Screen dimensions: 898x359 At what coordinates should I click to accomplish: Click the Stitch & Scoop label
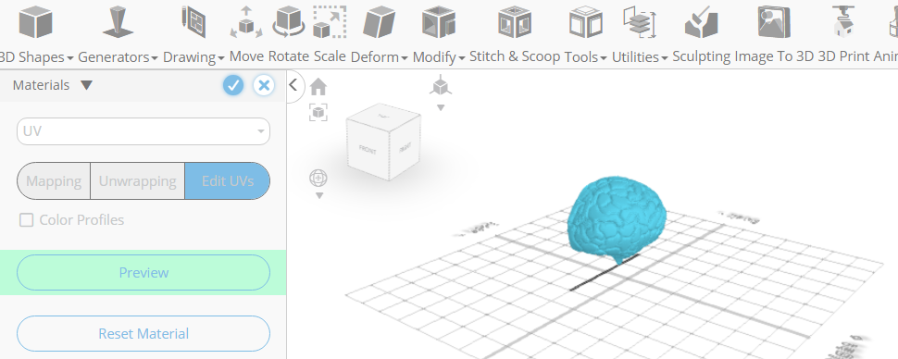(515, 56)
